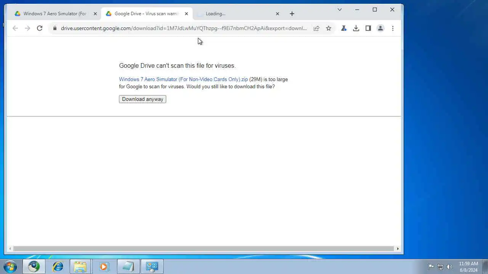The height and width of the screenshot is (274, 488).
Task: Click the Download anyway button
Action: (143, 99)
